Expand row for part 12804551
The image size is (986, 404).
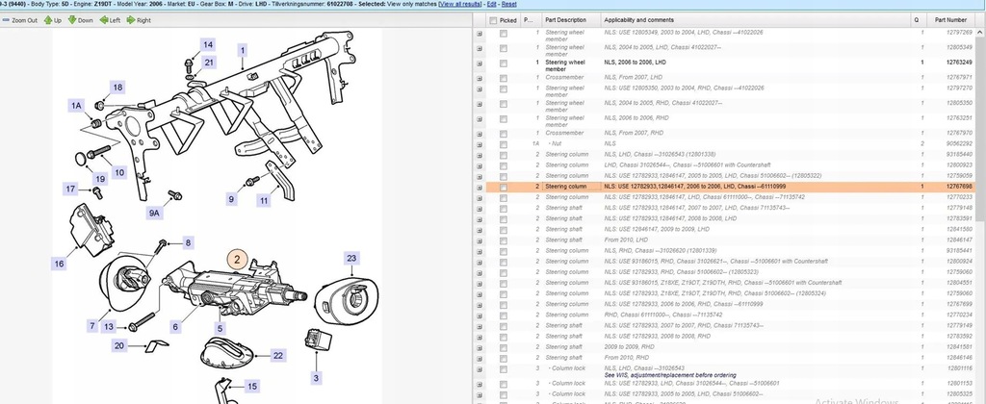[480, 283]
